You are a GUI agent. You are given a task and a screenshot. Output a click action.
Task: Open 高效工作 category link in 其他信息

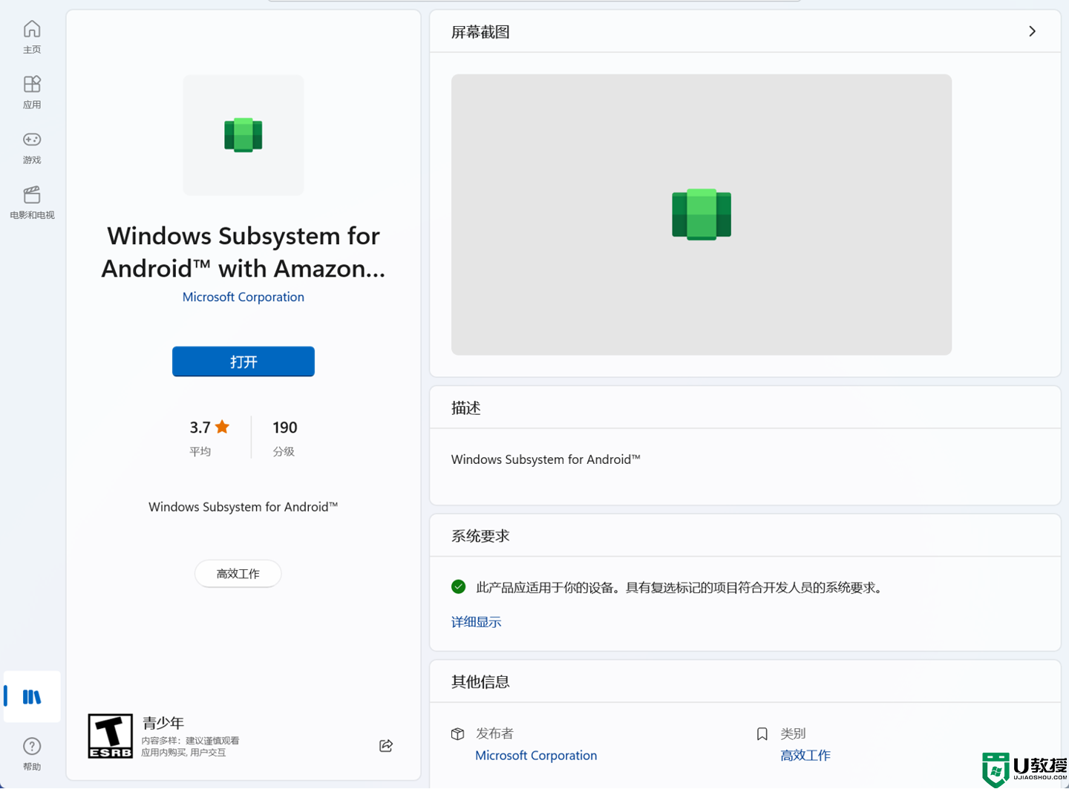(x=805, y=756)
